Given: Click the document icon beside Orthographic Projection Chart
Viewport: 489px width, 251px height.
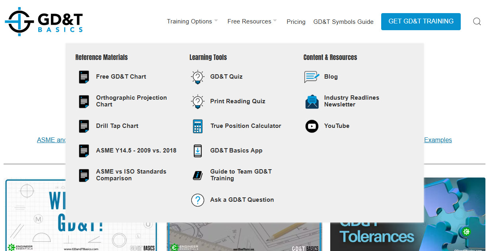Looking at the screenshot, I should (84, 101).
